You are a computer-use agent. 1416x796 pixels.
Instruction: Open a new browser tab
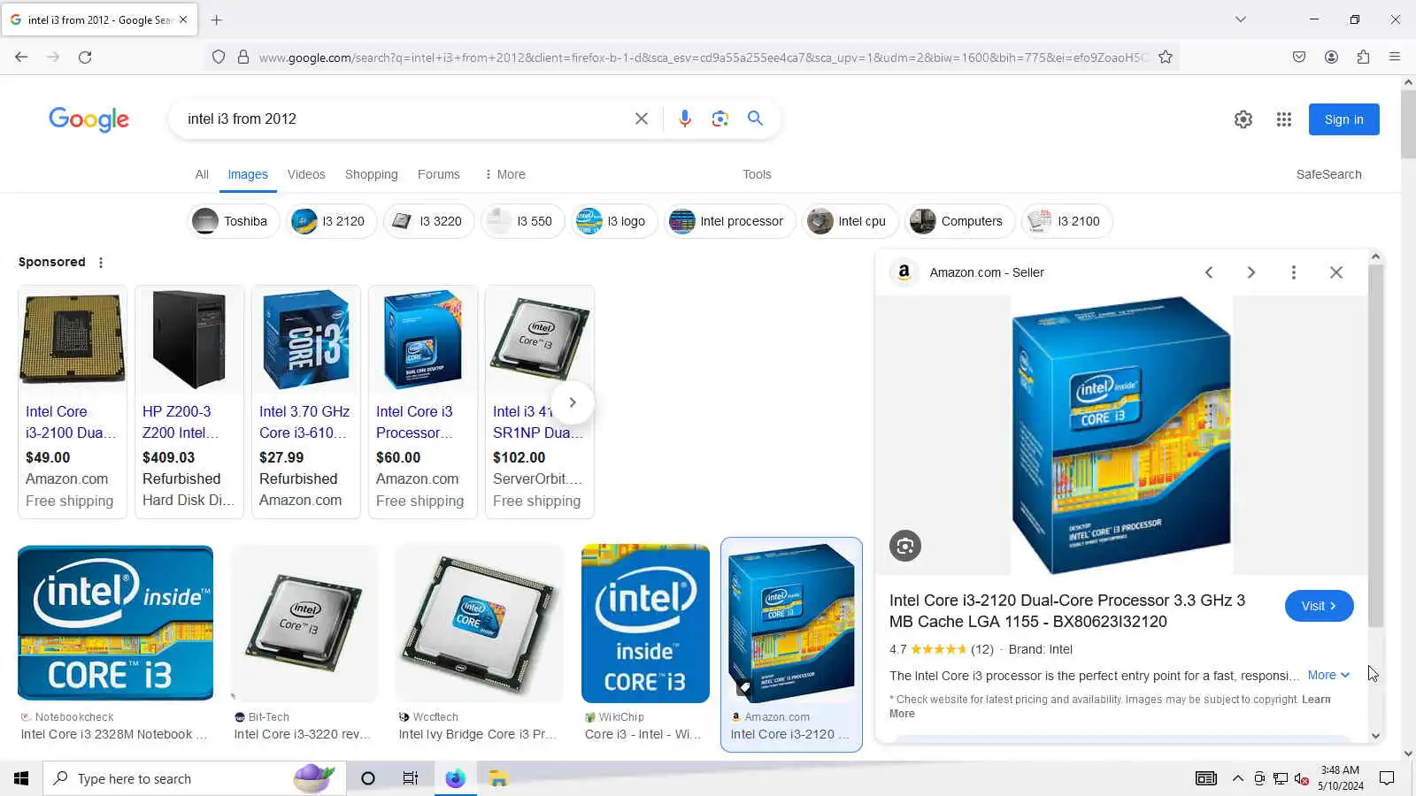[217, 19]
